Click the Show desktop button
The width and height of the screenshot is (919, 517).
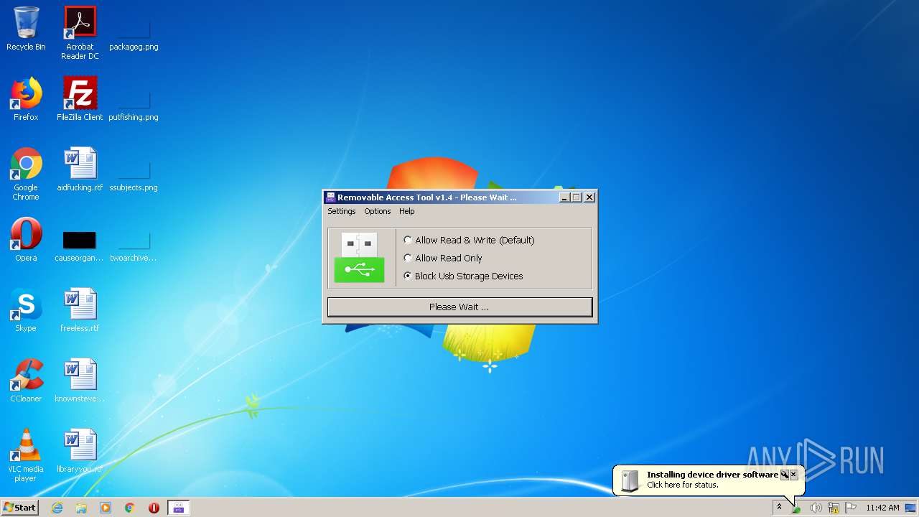pos(911,508)
